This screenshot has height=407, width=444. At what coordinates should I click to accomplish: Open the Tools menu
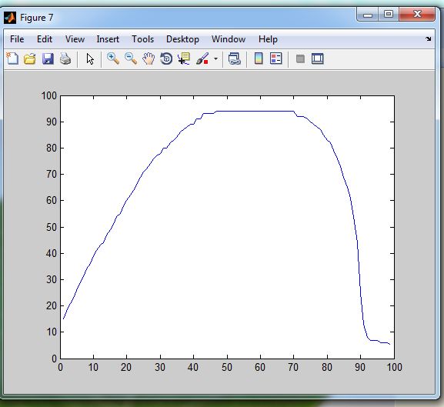pos(142,39)
